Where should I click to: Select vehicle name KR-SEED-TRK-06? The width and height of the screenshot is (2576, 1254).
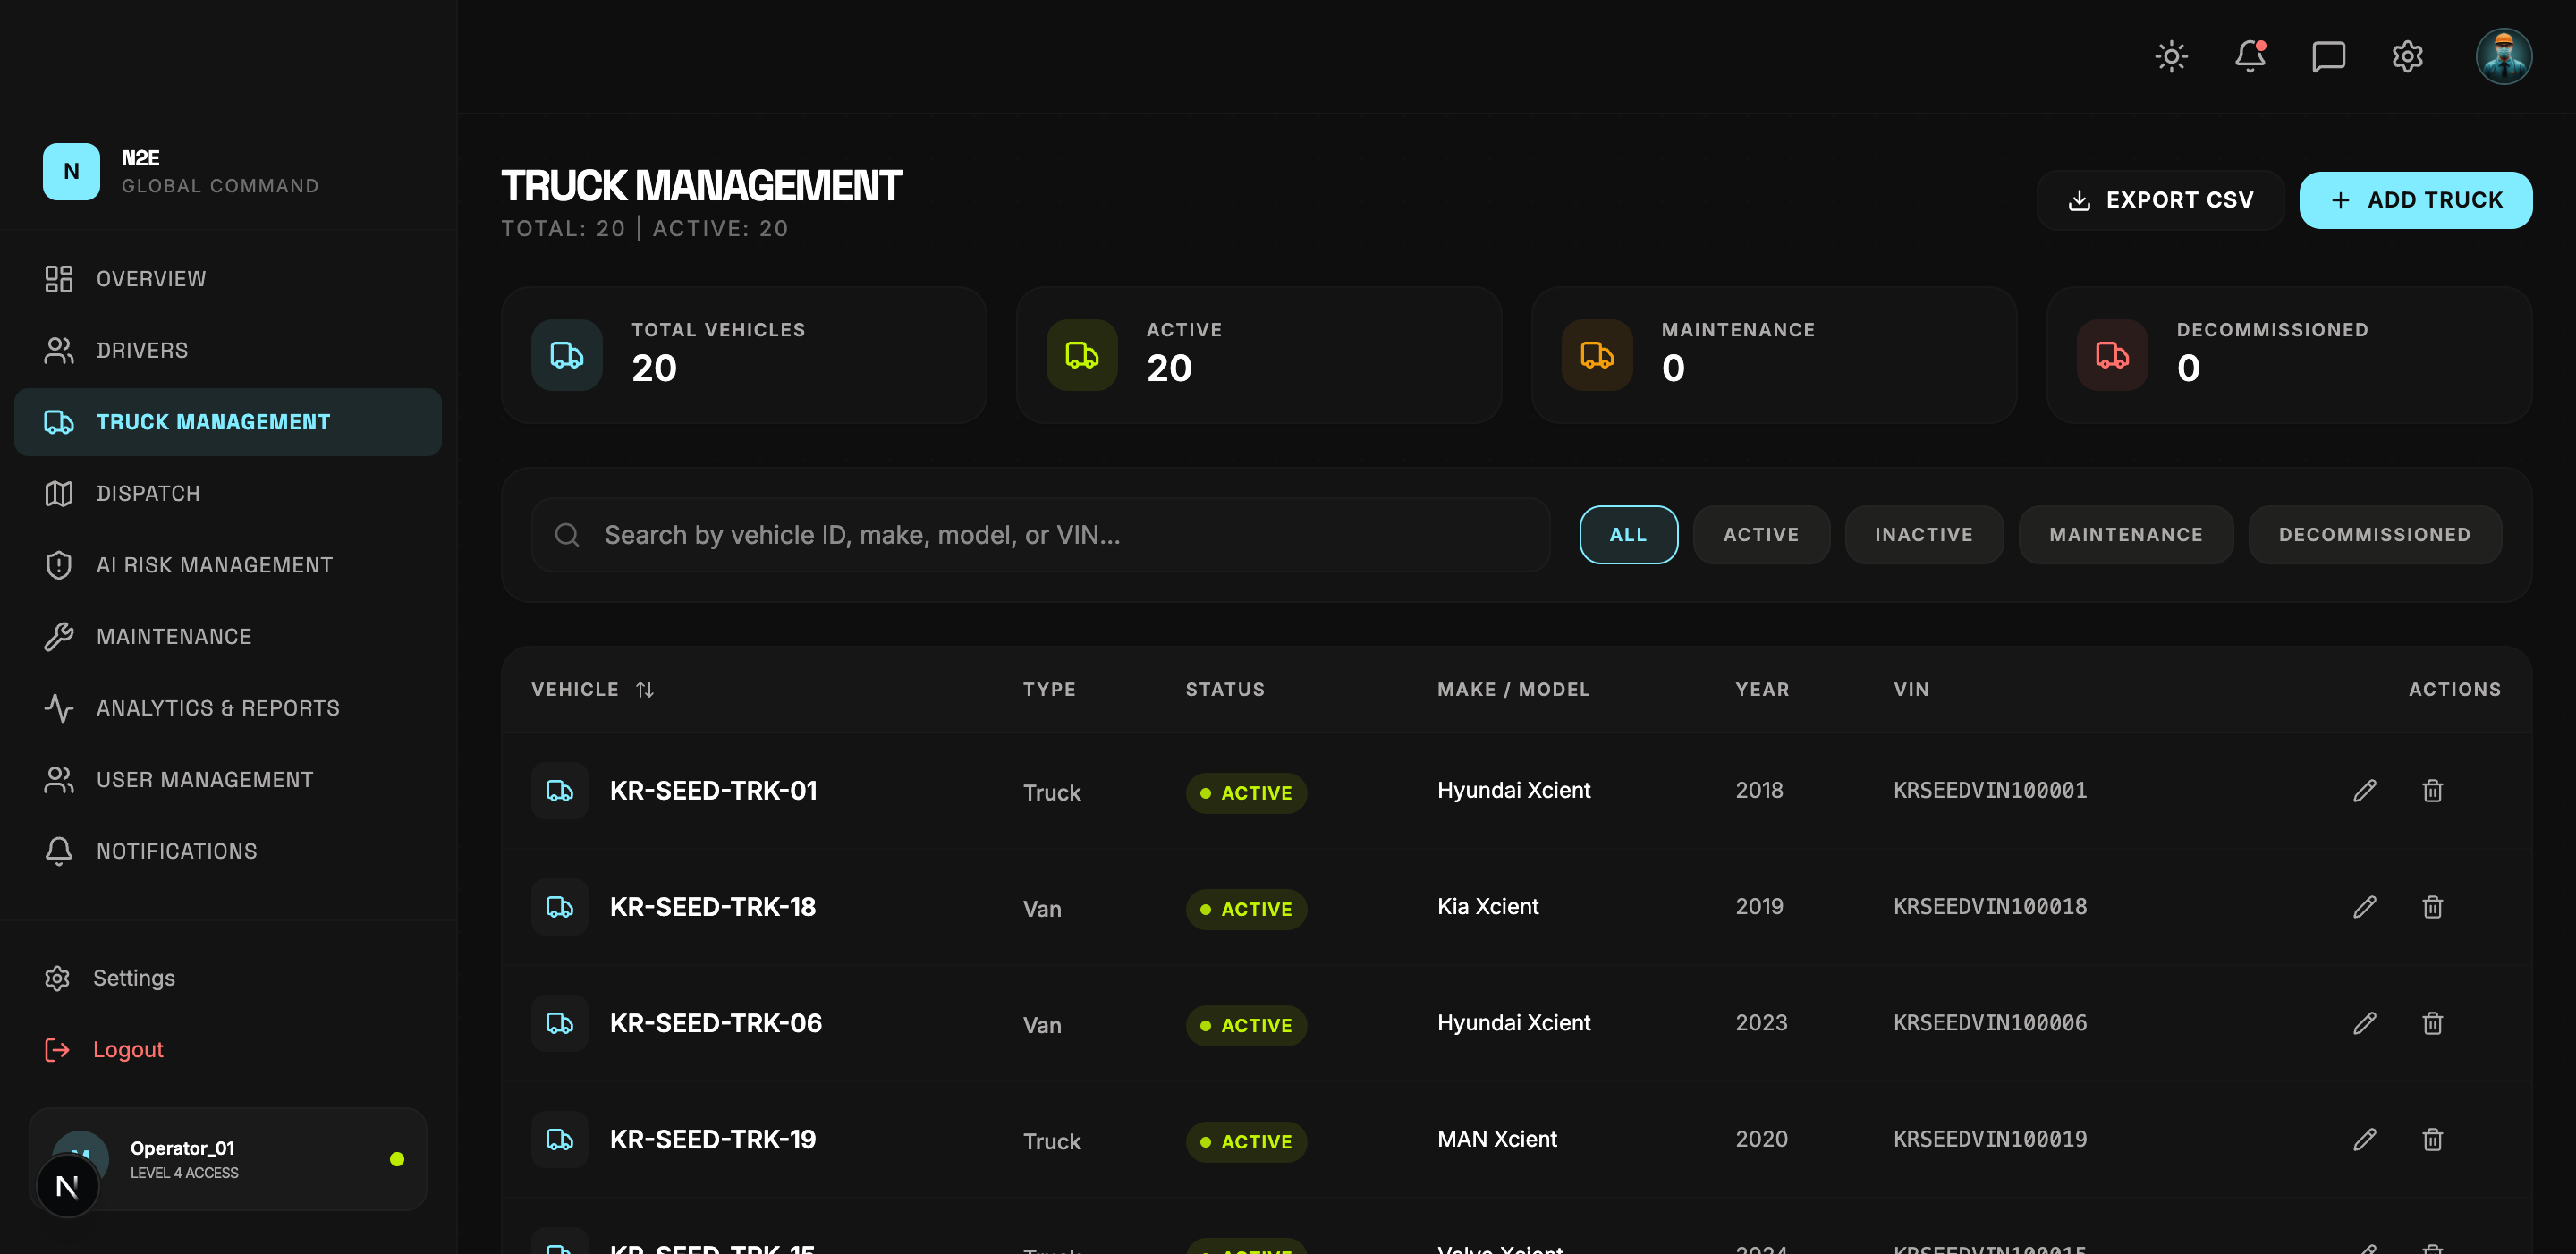click(x=716, y=1023)
